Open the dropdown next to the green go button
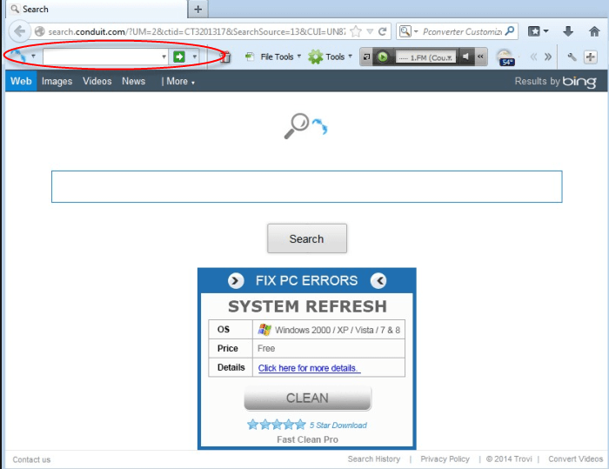The width and height of the screenshot is (609, 469). tap(195, 57)
